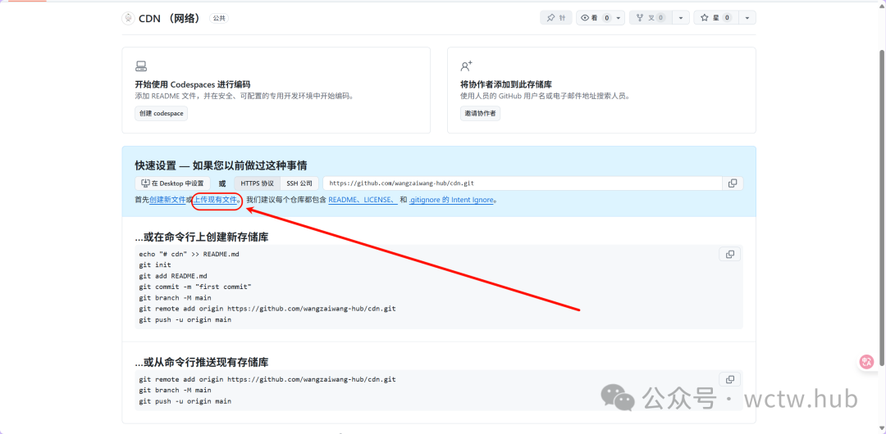Image resolution: width=886 pixels, height=434 pixels.
Task: Click the pink translate floating icon
Action: [867, 361]
